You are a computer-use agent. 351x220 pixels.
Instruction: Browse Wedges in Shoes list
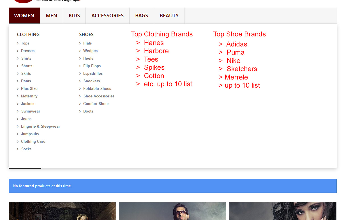coord(90,51)
